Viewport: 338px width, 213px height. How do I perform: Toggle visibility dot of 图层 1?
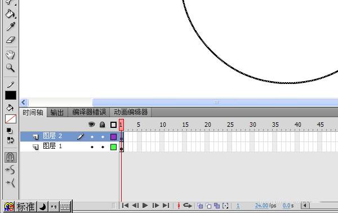(x=92, y=147)
